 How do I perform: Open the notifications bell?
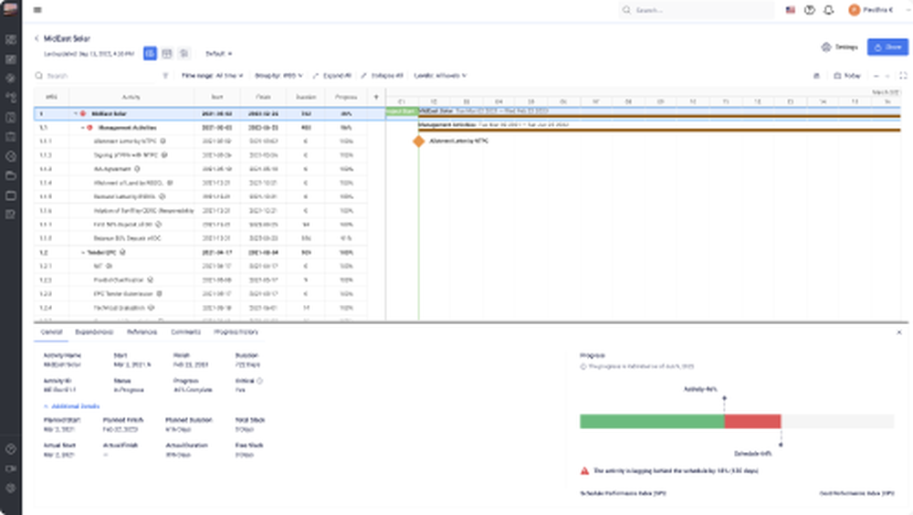click(x=829, y=10)
